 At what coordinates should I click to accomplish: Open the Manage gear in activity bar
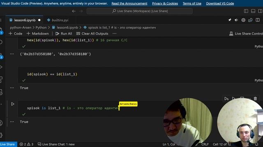(1, 135)
